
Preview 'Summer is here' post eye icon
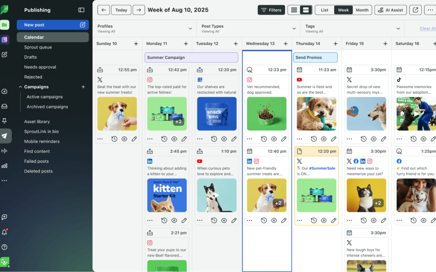point(324,139)
